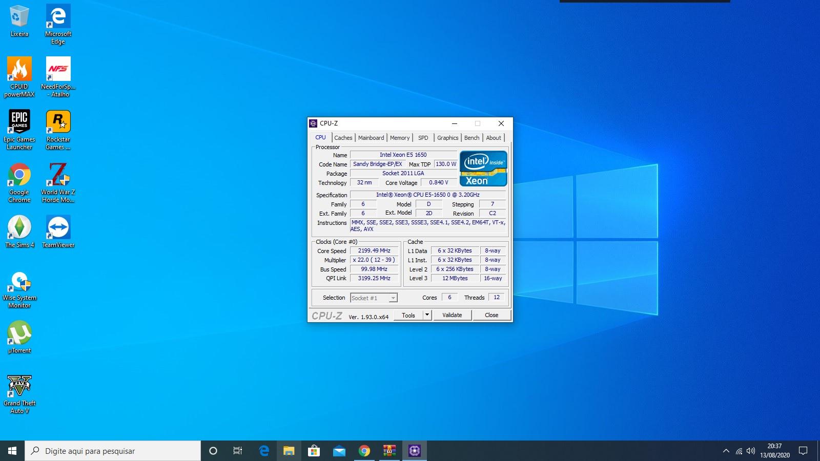Viewport: 820px width, 461px height.
Task: Click the 'Intel Xeon E5 1650' name field
Action: (403, 155)
